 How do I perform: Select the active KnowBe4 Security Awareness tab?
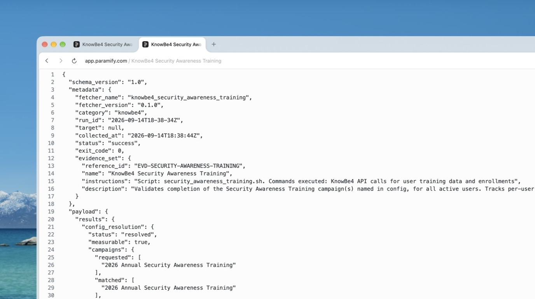[172, 44]
